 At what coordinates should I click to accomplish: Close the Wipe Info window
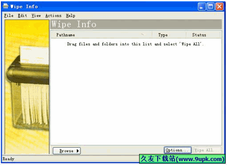[x=219, y=7]
